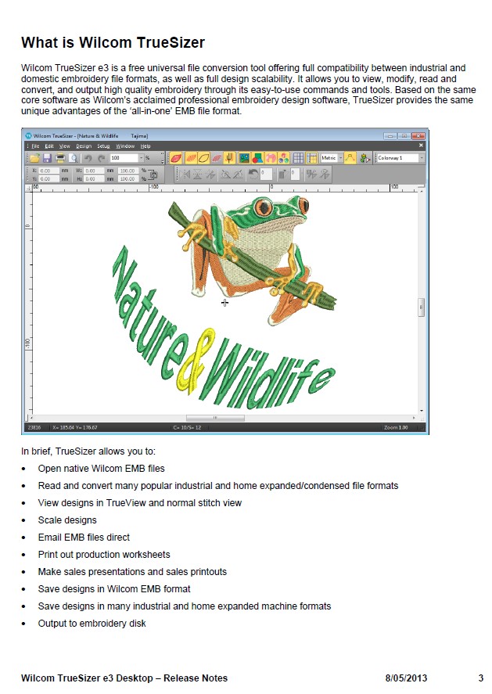This screenshot has height=694, width=492.
Task: Open the Setup menu
Action: [x=103, y=146]
